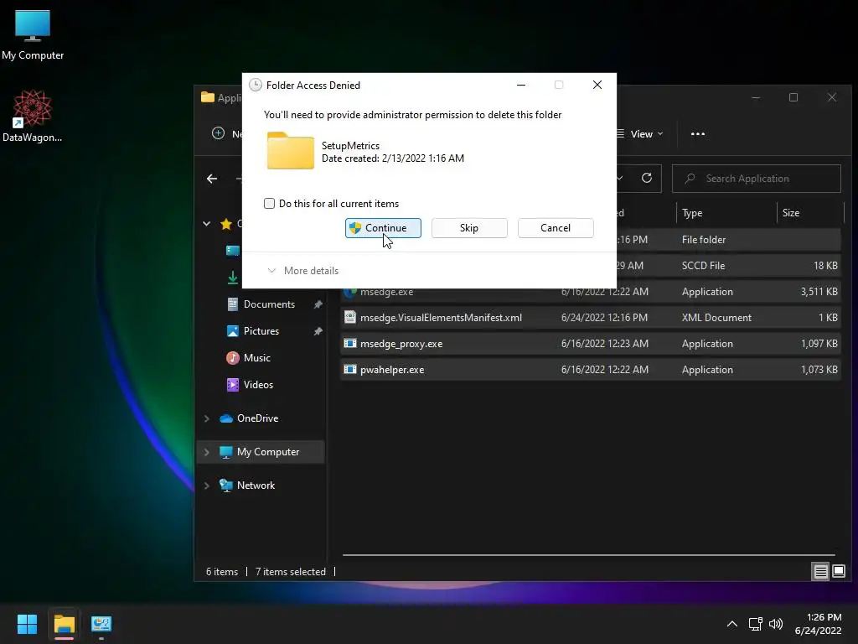The height and width of the screenshot is (644, 858).
Task: Select the msedge.exe file
Action: tap(590, 292)
